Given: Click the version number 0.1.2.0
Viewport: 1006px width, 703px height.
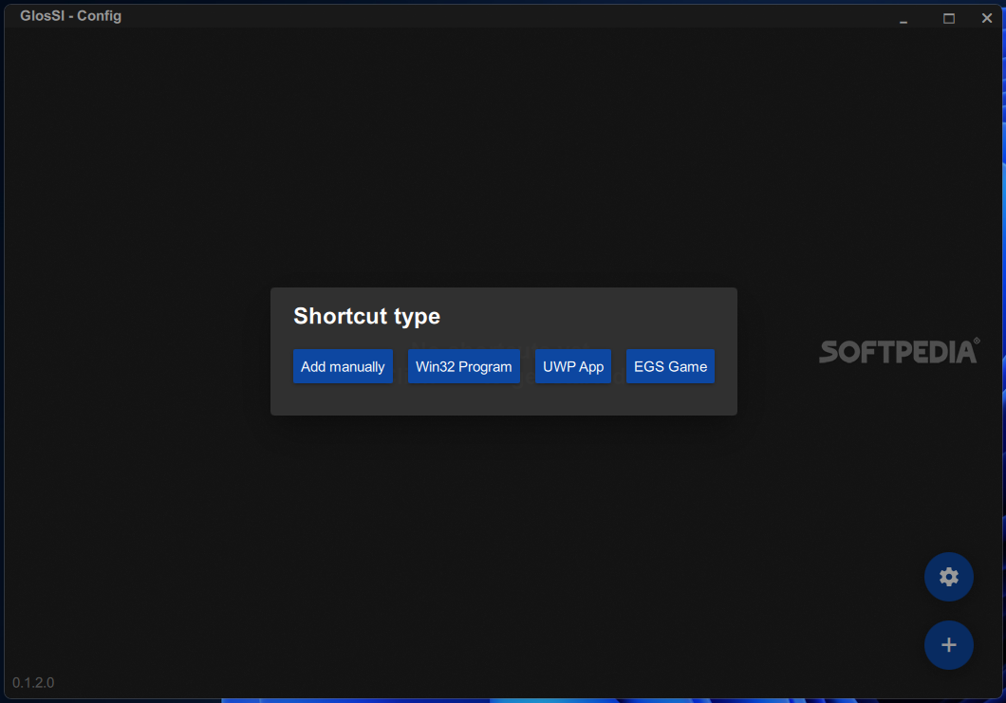Looking at the screenshot, I should (33, 682).
